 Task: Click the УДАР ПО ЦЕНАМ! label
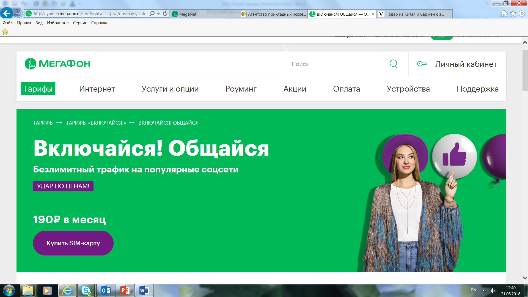(63, 186)
